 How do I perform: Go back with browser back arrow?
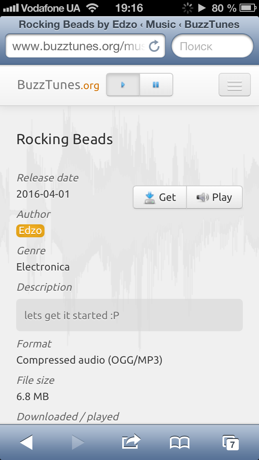click(26, 442)
